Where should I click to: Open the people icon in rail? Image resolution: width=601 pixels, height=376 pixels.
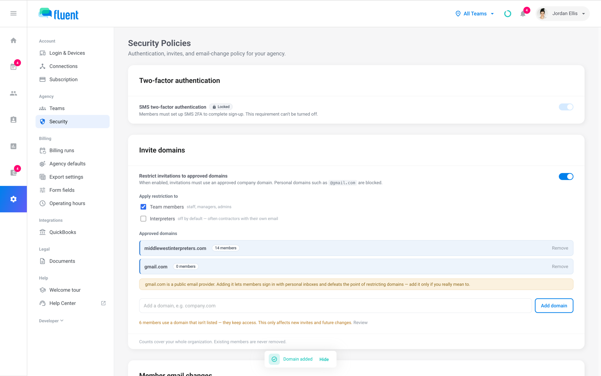[x=13, y=93]
